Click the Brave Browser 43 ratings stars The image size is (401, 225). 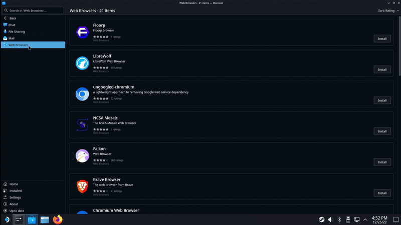101,191
